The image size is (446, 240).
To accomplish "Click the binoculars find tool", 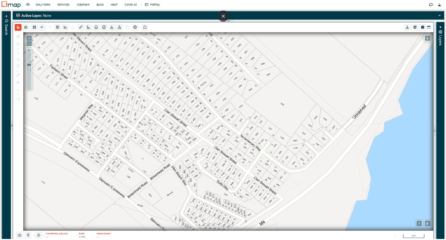I will click(x=26, y=27).
